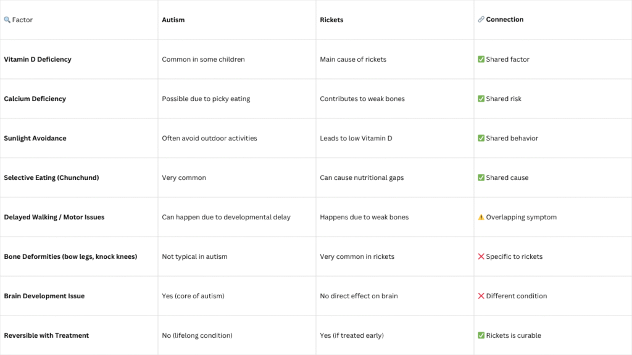The image size is (632, 355).
Task: Click the Vitamin D Deficiency row label
Action: (38, 59)
